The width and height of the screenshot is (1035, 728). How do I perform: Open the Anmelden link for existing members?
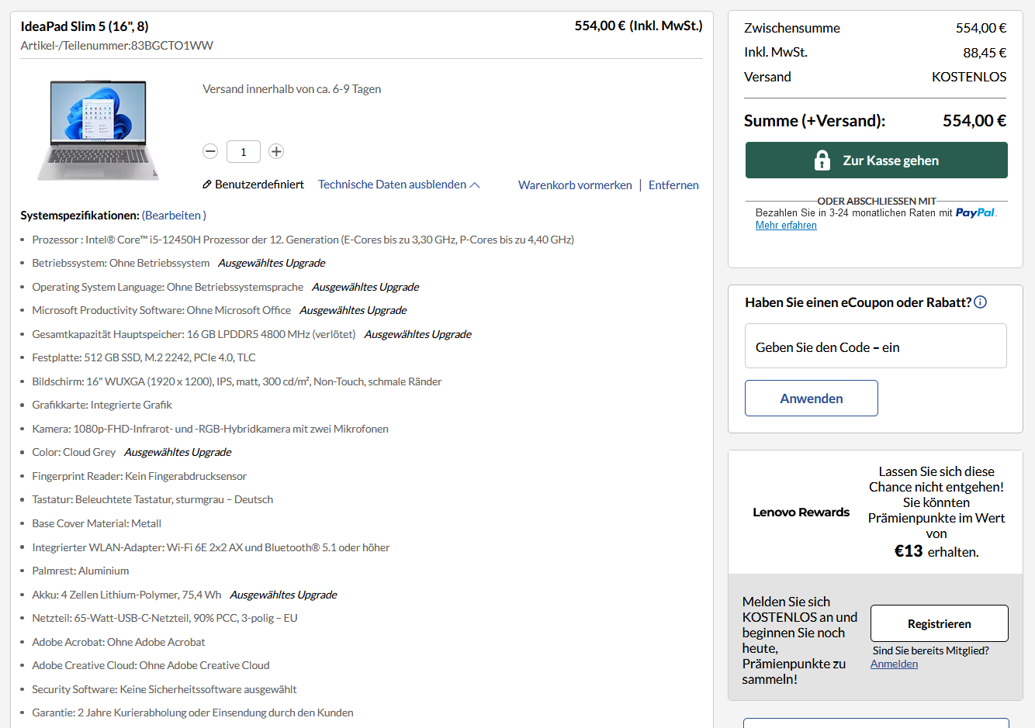pyautogui.click(x=893, y=664)
